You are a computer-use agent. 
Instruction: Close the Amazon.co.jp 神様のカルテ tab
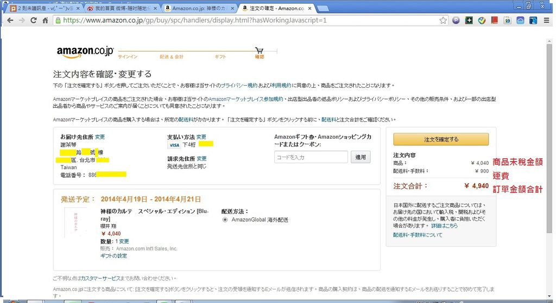point(232,8)
